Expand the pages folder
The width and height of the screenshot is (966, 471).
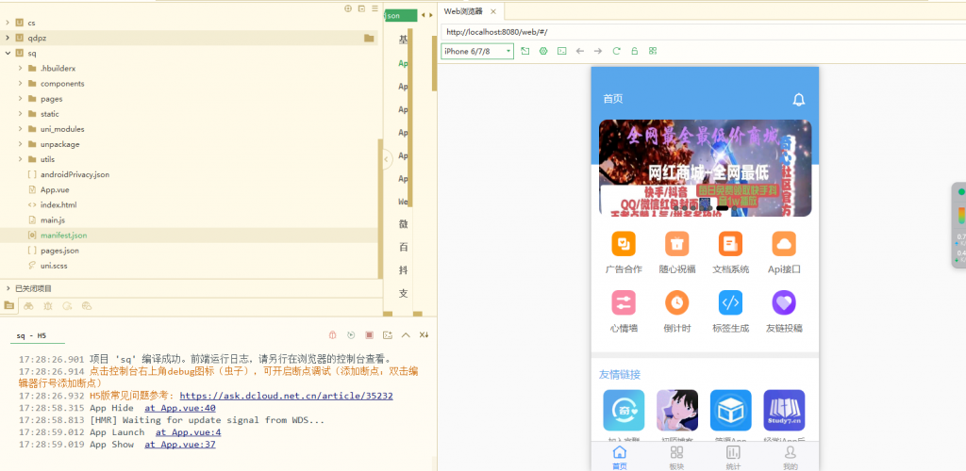[x=21, y=99]
